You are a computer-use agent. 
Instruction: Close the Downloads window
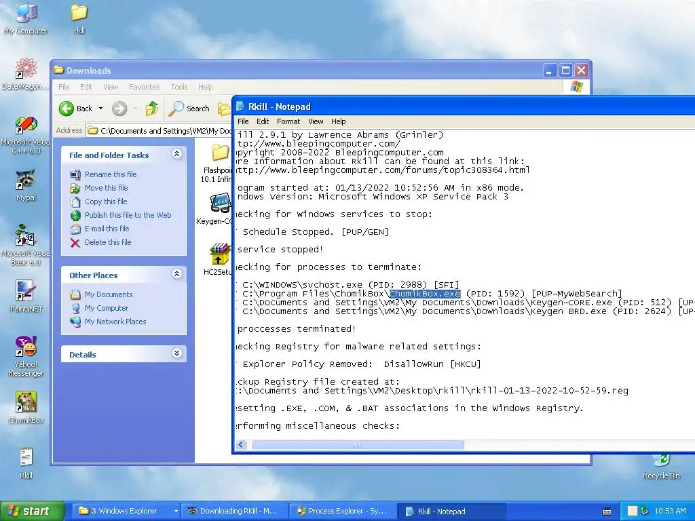tap(582, 71)
